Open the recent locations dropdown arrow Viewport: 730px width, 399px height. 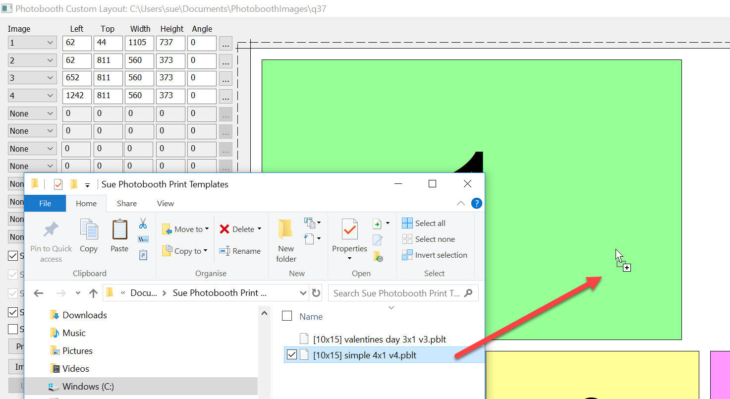[78, 293]
